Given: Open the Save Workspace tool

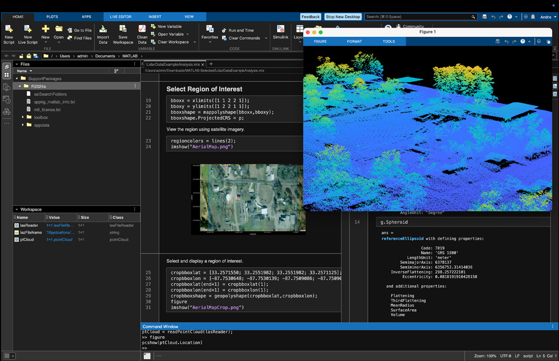Looking at the screenshot, I should tap(123, 31).
